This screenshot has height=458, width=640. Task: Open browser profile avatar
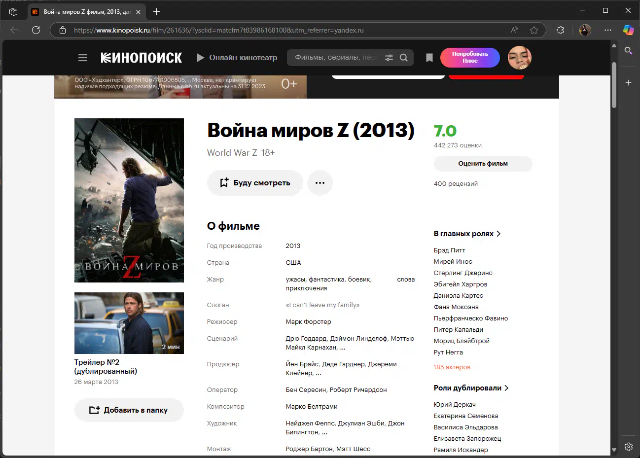(x=585, y=30)
